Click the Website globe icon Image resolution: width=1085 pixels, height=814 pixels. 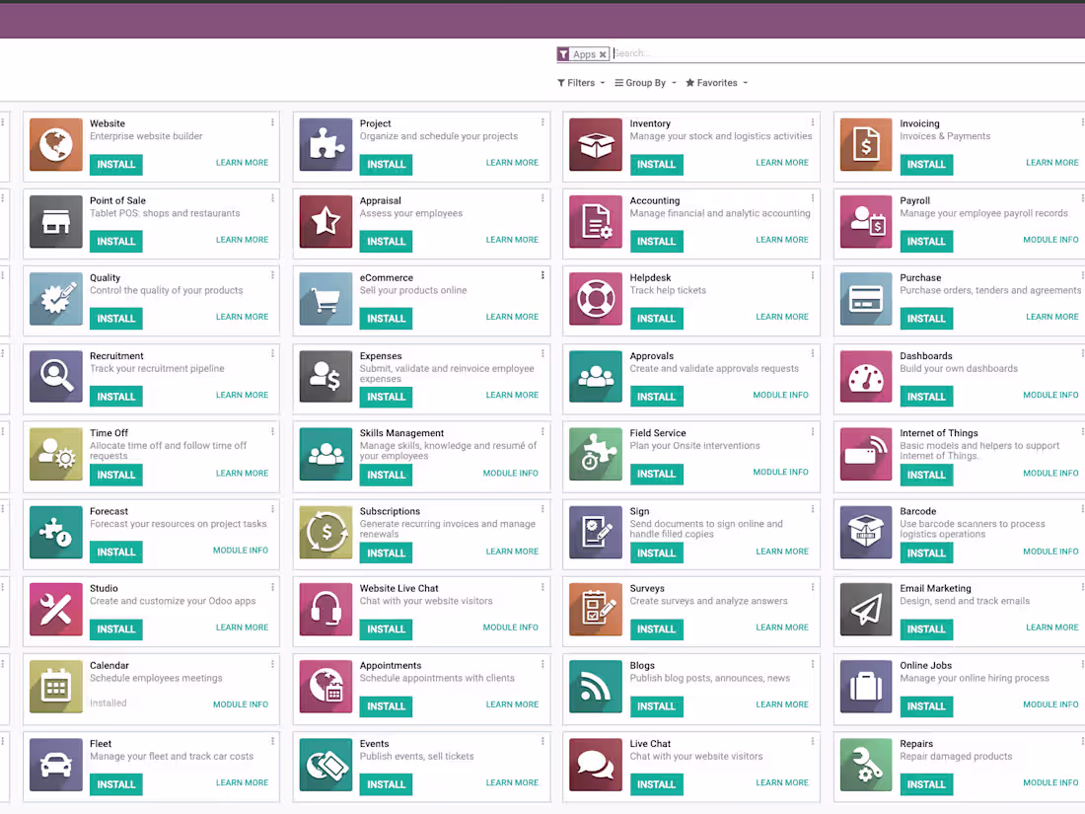55,145
